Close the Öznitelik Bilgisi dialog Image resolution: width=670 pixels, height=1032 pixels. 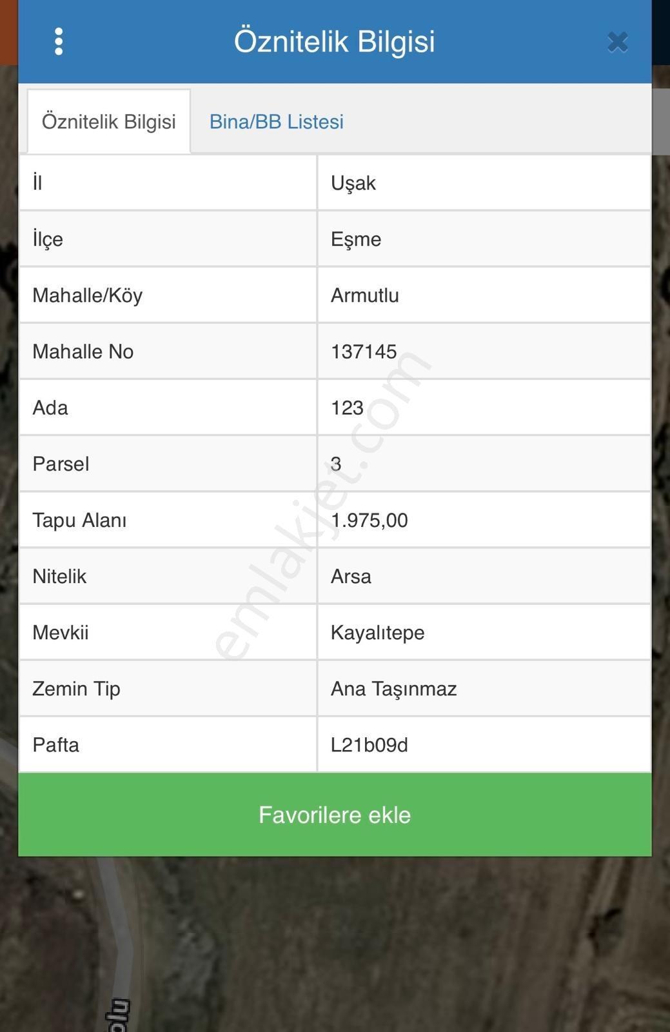pos(617,42)
